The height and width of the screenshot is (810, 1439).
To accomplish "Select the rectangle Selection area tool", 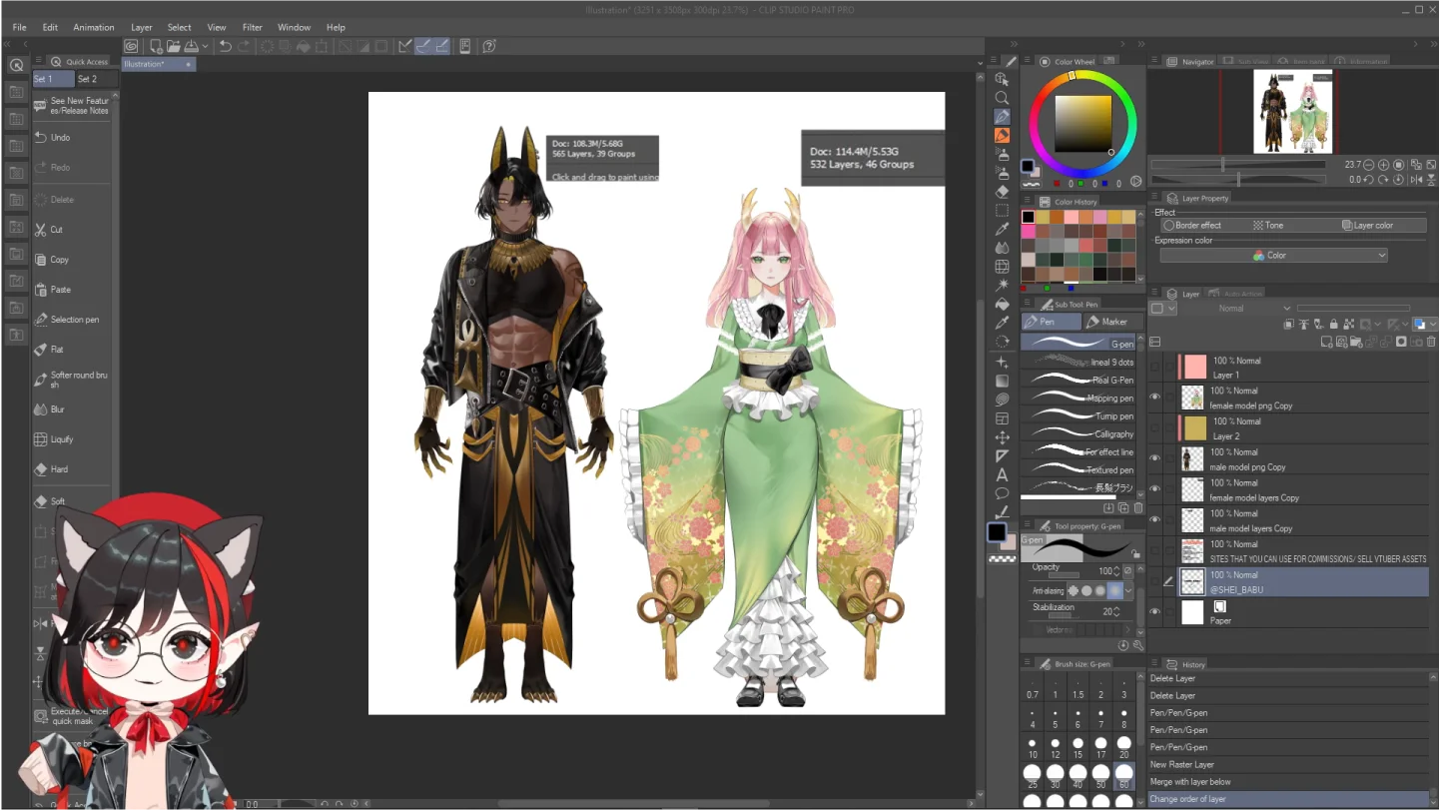I will [1002, 211].
